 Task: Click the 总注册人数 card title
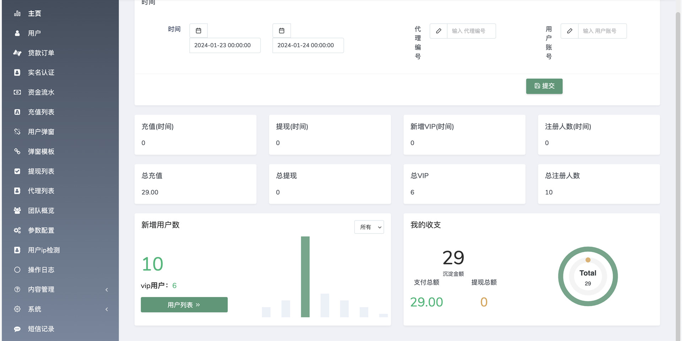click(562, 176)
